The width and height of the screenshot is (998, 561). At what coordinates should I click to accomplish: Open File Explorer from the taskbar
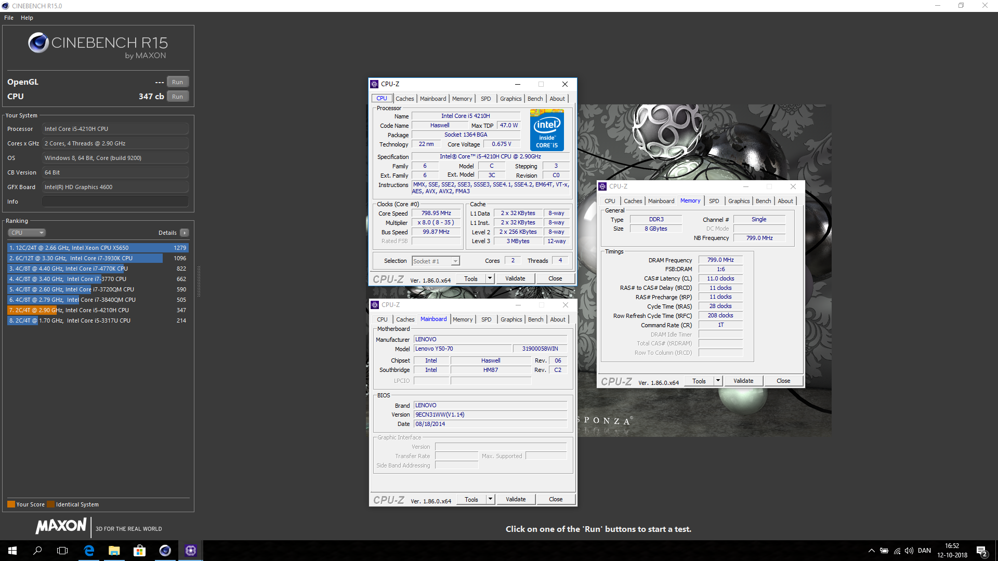pyautogui.click(x=114, y=551)
